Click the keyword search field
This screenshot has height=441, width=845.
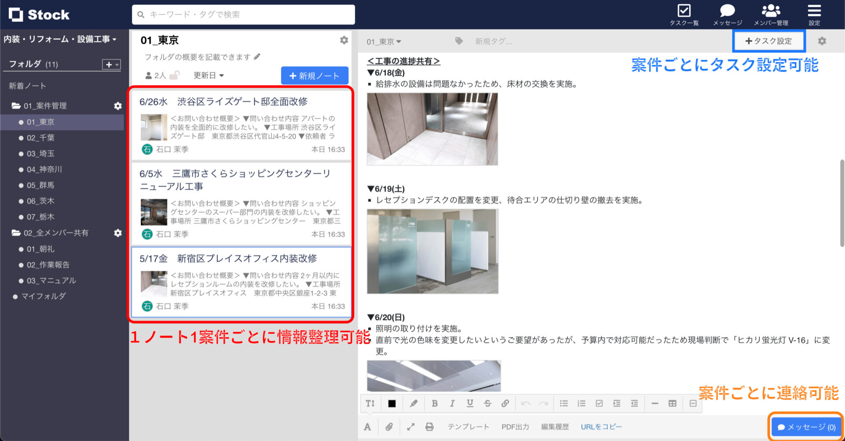(x=243, y=14)
